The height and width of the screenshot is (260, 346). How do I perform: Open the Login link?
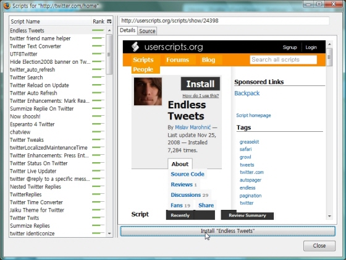(311, 47)
